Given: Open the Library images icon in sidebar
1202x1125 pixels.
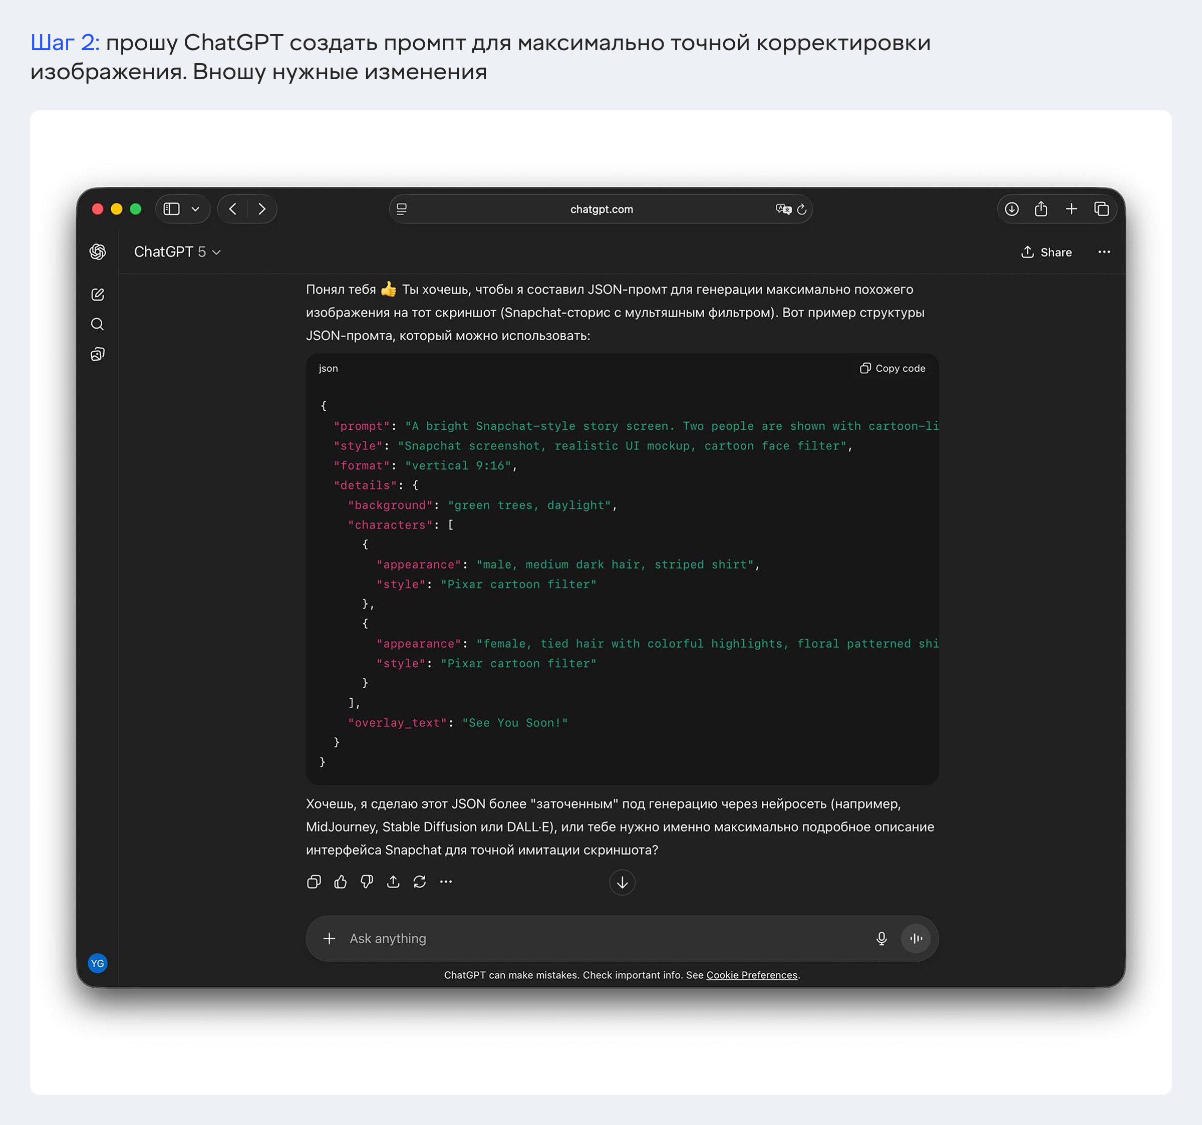Looking at the screenshot, I should coord(97,354).
